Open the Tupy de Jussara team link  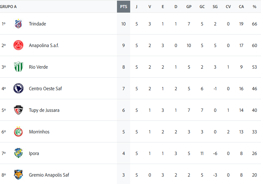coord(44,110)
